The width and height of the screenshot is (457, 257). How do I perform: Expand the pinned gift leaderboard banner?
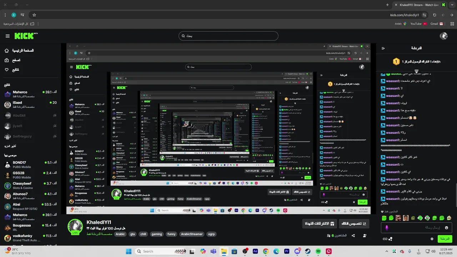416,71
